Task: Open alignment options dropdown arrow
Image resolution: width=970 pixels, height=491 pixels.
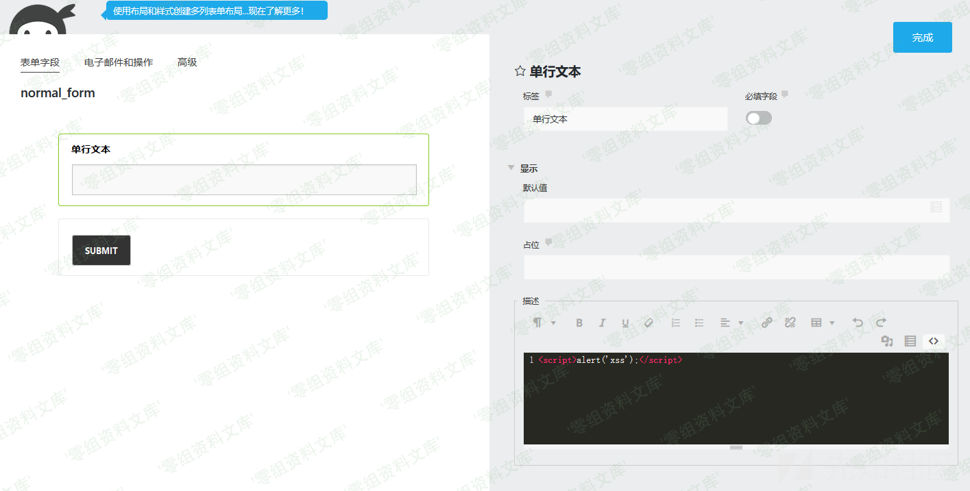Action: (741, 323)
